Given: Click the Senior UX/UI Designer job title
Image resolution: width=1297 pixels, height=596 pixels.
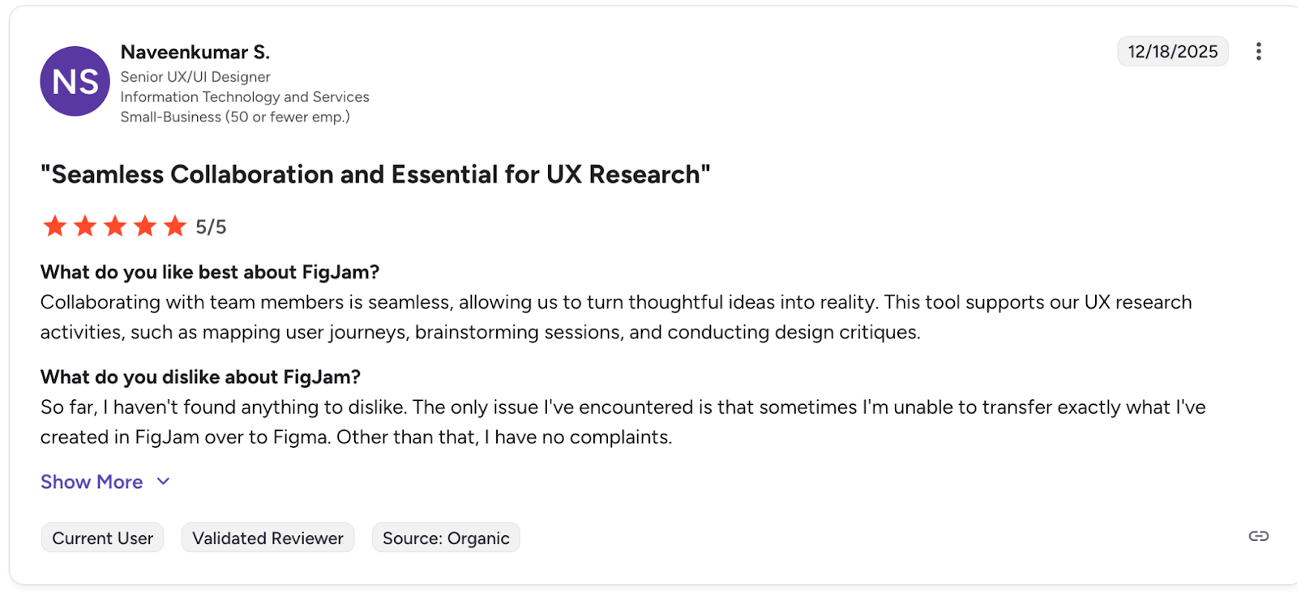Looking at the screenshot, I should coord(195,77).
